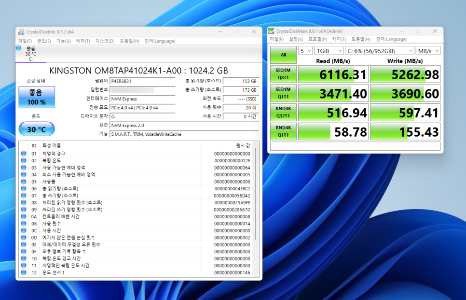466x300 pixels.
Task: Click the CrystalDiskMark title bar app icon
Action: click(x=272, y=31)
